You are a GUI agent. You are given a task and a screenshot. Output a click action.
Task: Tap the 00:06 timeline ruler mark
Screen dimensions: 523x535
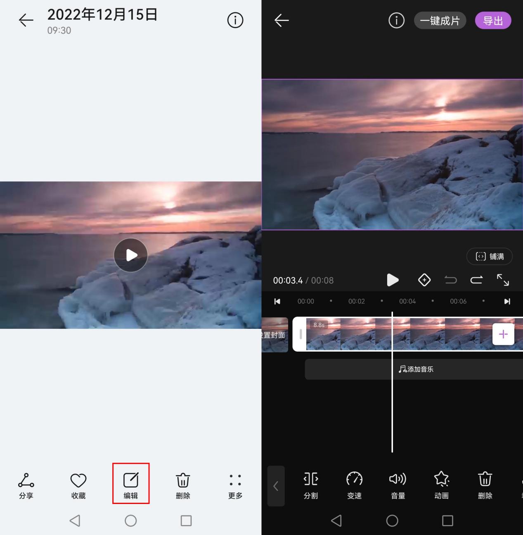click(458, 301)
